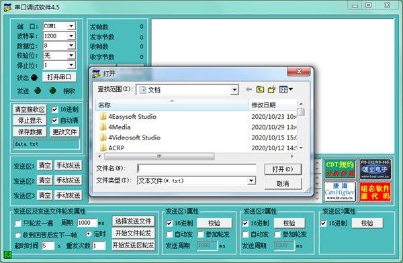
Task: Click the green icon at bottom-left corner
Action: click(x=7, y=255)
